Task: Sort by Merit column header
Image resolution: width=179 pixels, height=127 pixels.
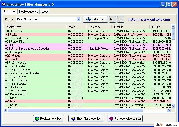Action: click(76, 27)
